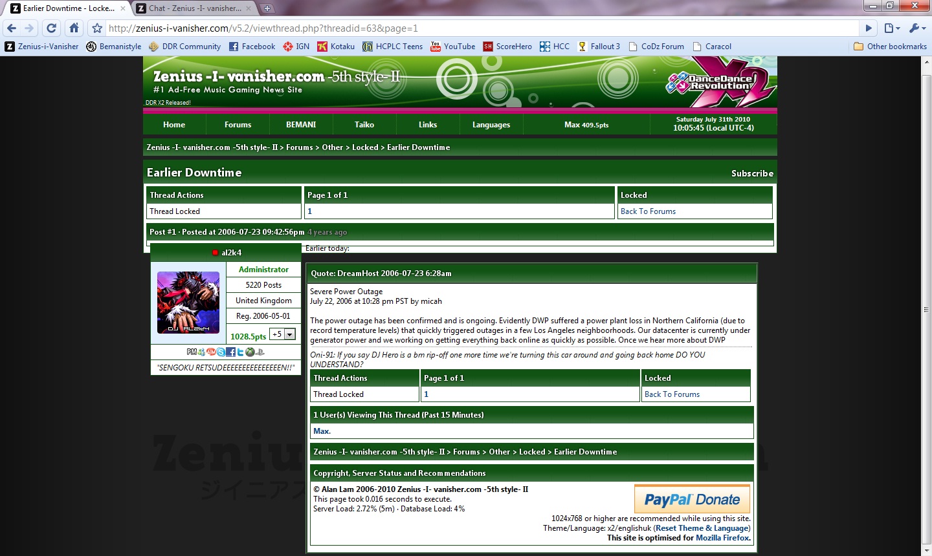Follow the Mozilla Firefox link
Screen dimensions: 932x556
[722, 538]
